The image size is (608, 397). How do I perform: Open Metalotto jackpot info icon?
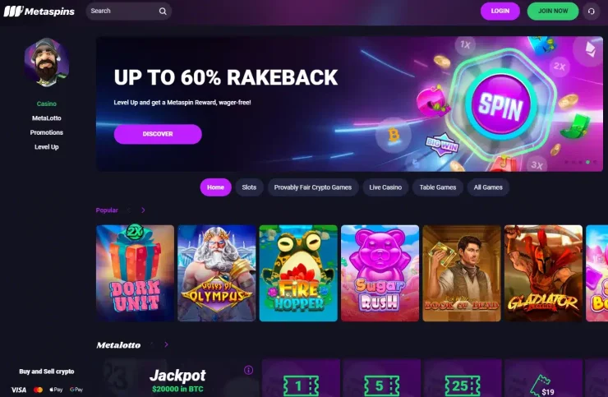click(x=249, y=370)
